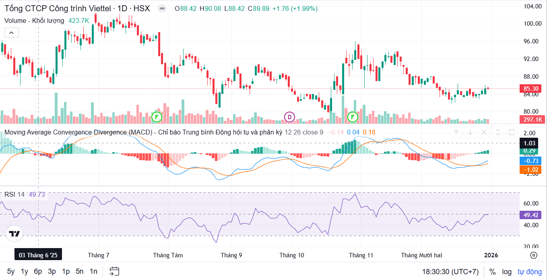The width and height of the screenshot is (547, 279).
Task: Click the dividend D marker
Action: [289, 117]
